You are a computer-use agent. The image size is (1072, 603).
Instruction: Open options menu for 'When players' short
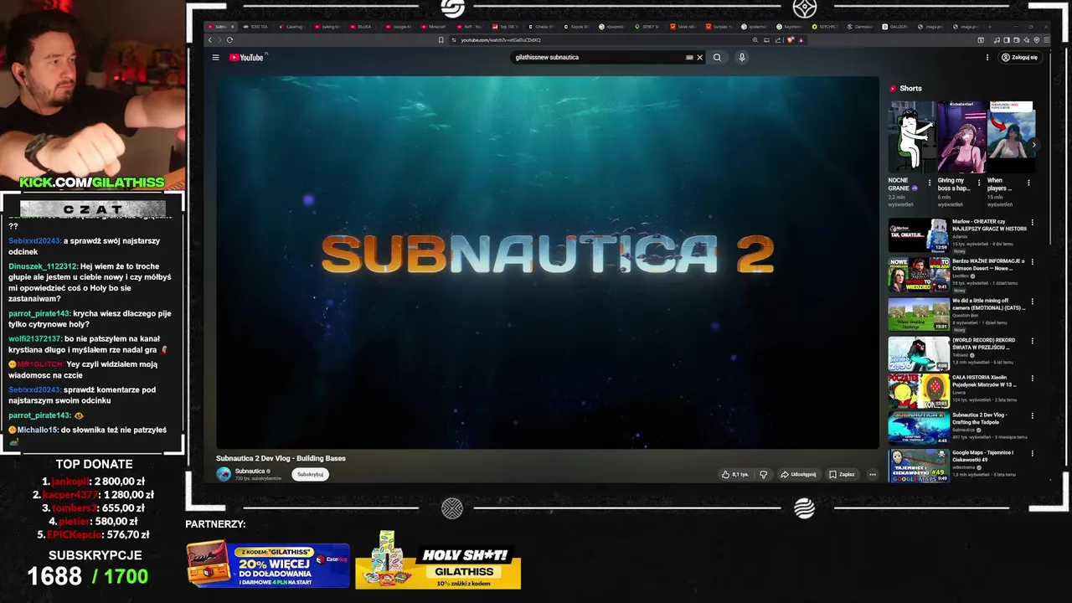pos(1028,183)
